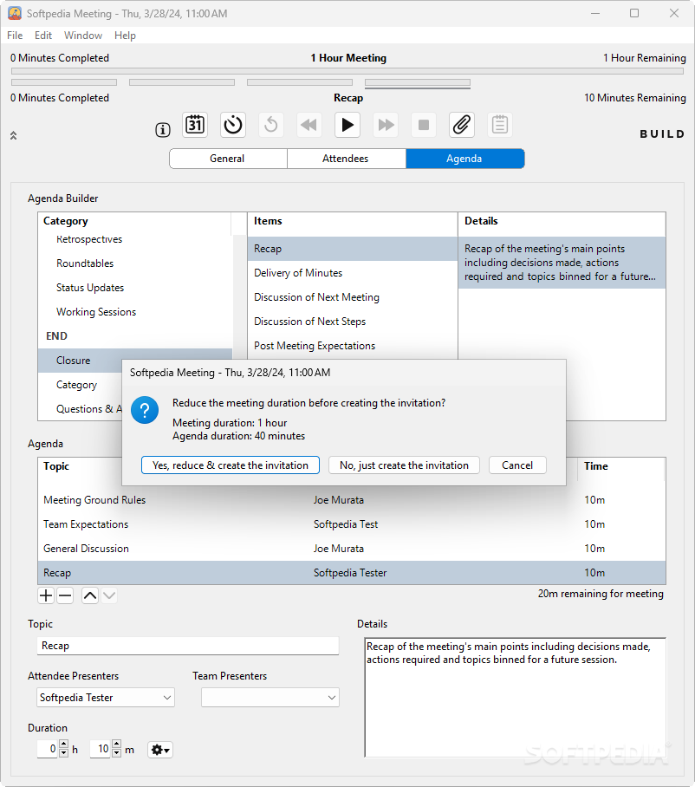The width and height of the screenshot is (695, 787).
Task: Select the END category group
Action: tap(135, 336)
